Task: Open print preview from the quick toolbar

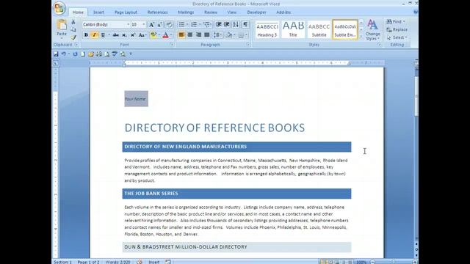Action: coord(106,54)
